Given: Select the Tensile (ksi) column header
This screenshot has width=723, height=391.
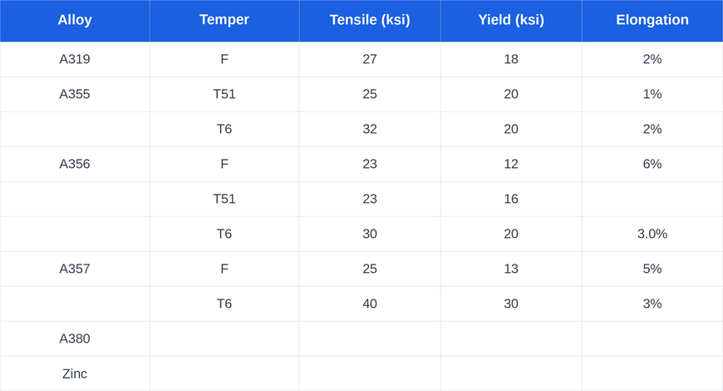Looking at the screenshot, I should pos(370,20).
